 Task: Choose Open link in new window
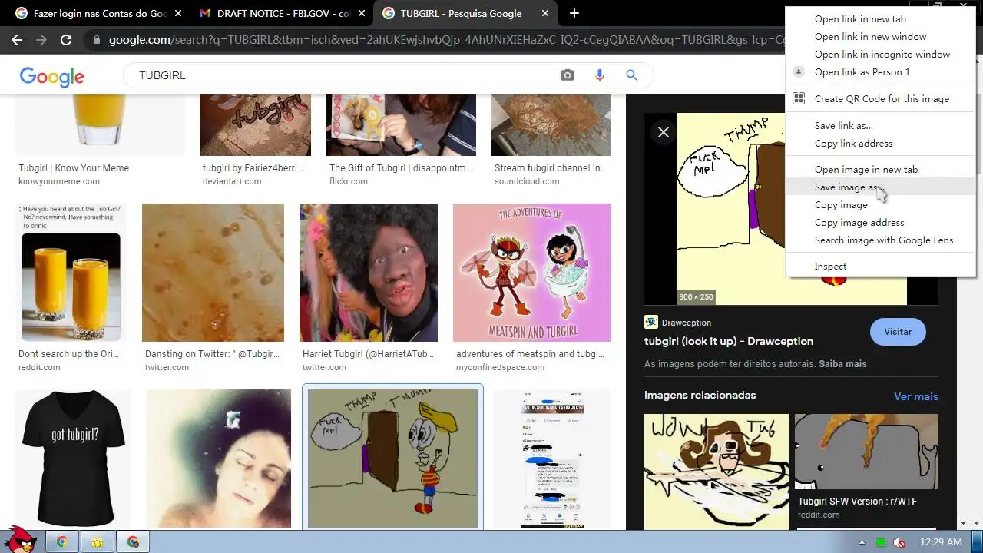tap(881, 36)
